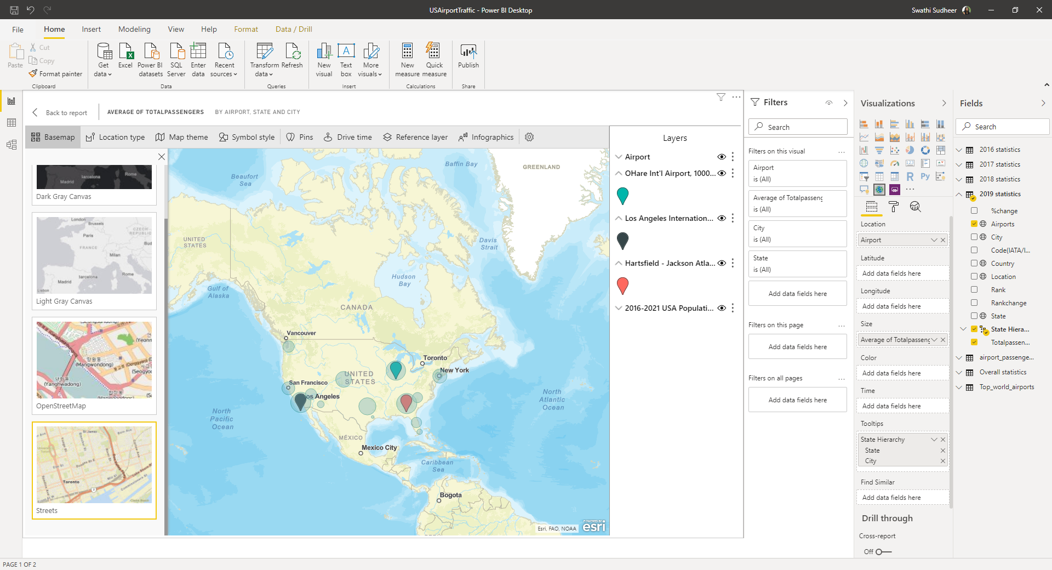The height and width of the screenshot is (570, 1052).
Task: Hide the Hartsfield - Jackson Atlanta layer
Action: (722, 263)
